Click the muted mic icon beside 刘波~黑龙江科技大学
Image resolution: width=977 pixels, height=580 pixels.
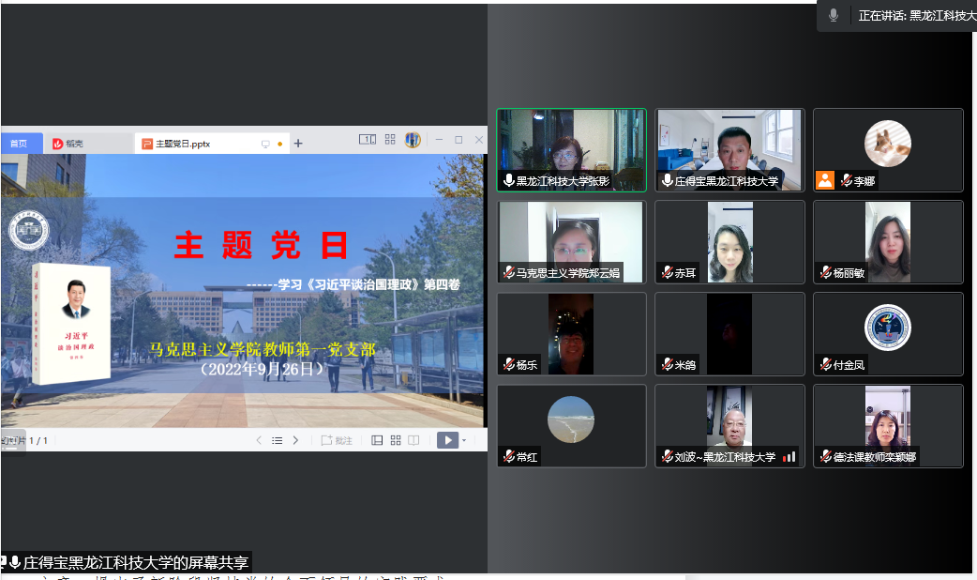668,456
